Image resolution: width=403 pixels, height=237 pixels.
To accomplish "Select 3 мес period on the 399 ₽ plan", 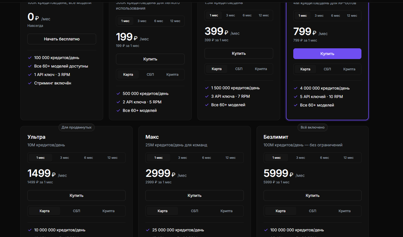I will pos(230,15).
